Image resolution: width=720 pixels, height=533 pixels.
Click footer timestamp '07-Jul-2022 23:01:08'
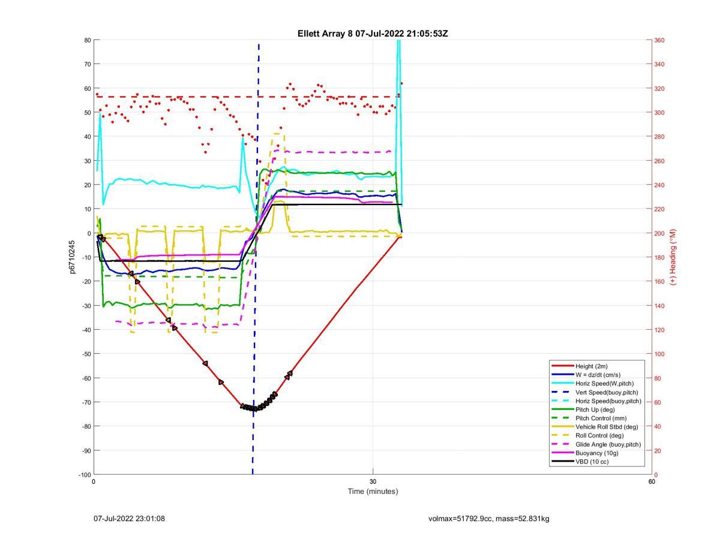point(129,518)
